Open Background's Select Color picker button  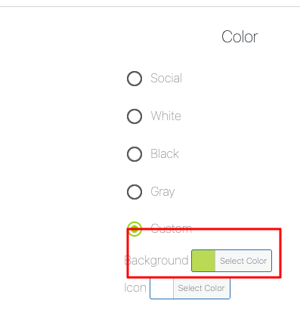(243, 261)
